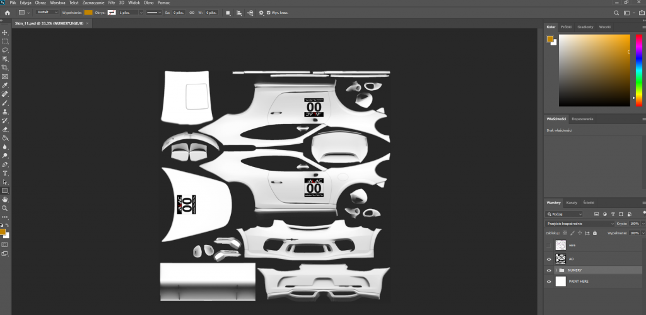This screenshot has height=315, width=646.
Task: Open the Wypełnienie fill percent dropdown arrow
Action: click(x=643, y=233)
